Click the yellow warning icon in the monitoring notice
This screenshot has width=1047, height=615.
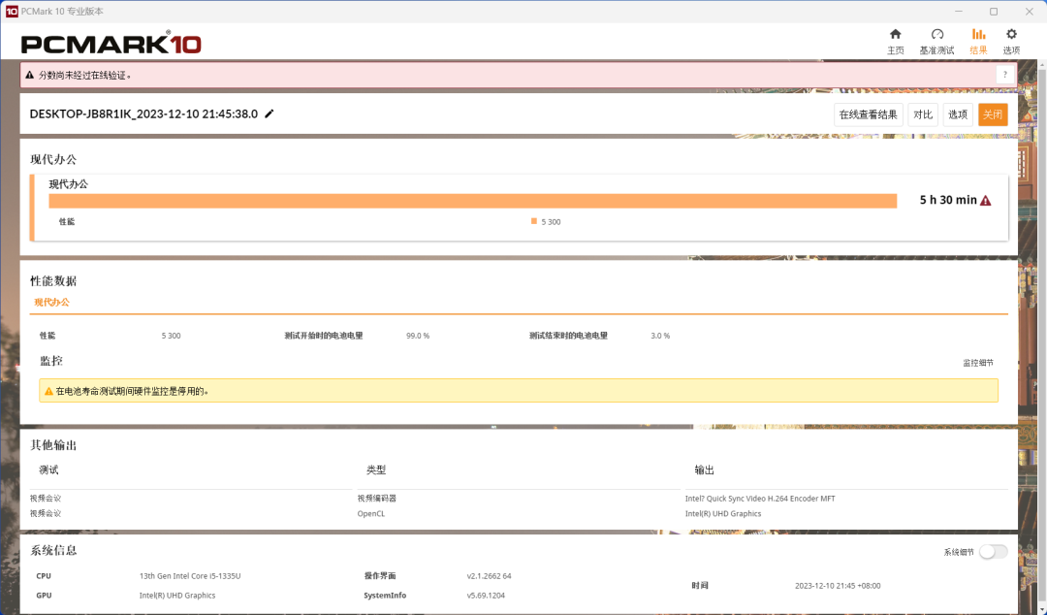point(48,391)
